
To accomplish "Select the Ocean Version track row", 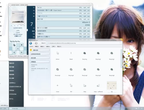I will [63, 10].
